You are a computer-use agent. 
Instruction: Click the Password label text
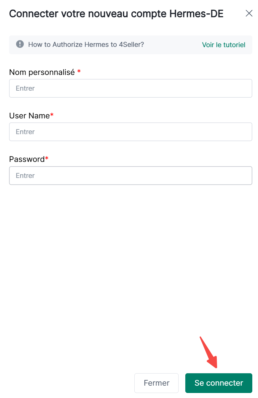pyautogui.click(x=27, y=159)
